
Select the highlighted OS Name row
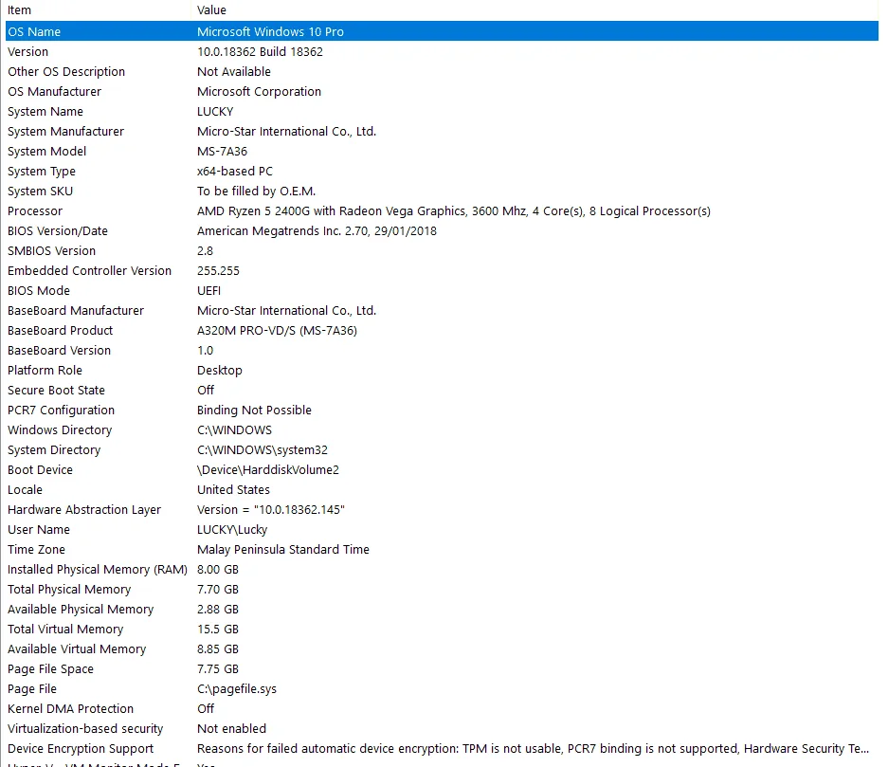pyautogui.click(x=442, y=31)
